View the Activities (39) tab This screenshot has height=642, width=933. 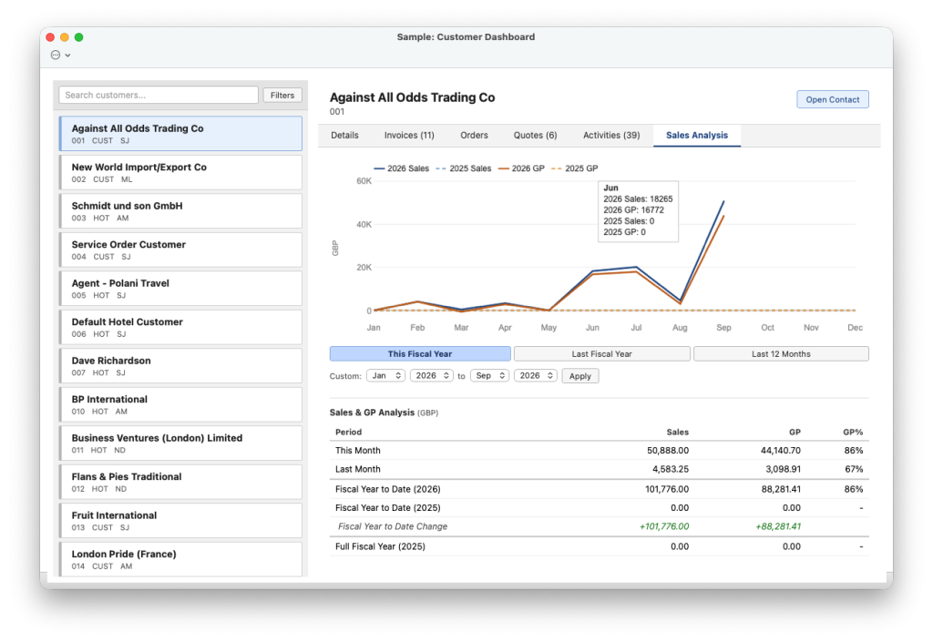point(611,136)
